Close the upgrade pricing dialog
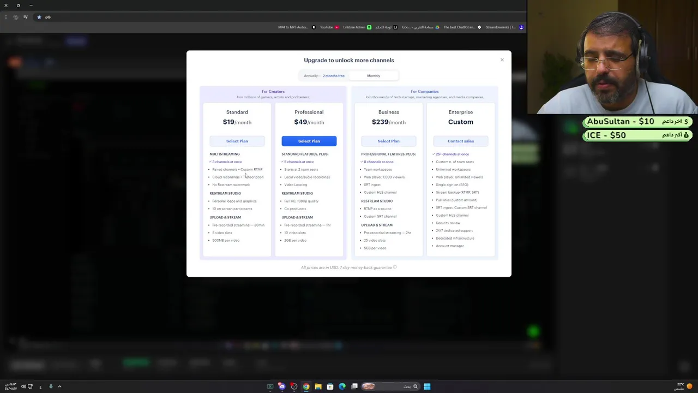 (502, 60)
